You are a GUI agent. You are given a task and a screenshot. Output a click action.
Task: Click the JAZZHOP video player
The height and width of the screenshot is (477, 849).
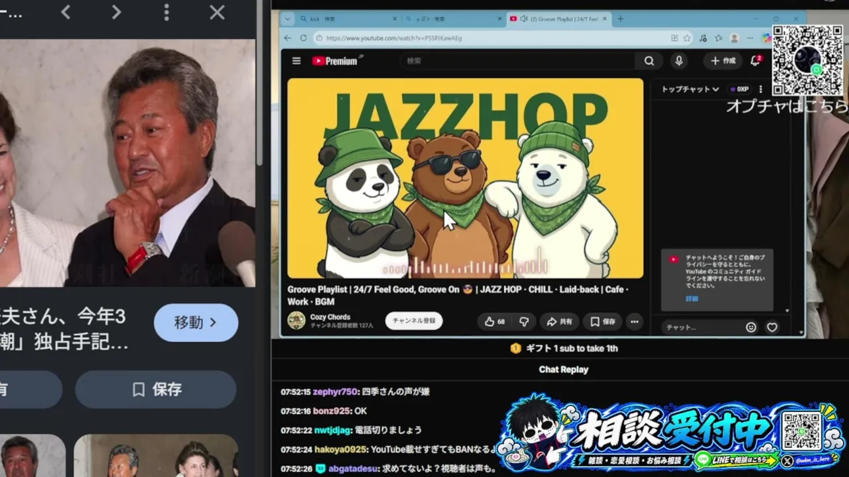465,178
